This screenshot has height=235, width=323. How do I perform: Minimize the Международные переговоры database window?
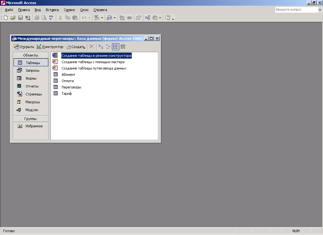point(146,38)
